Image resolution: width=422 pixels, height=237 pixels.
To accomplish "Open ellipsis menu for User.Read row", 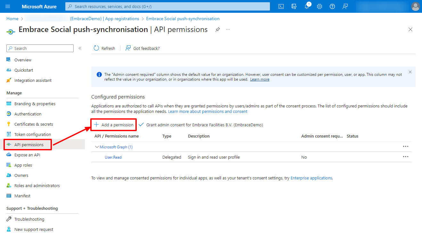I will pyautogui.click(x=406, y=156).
